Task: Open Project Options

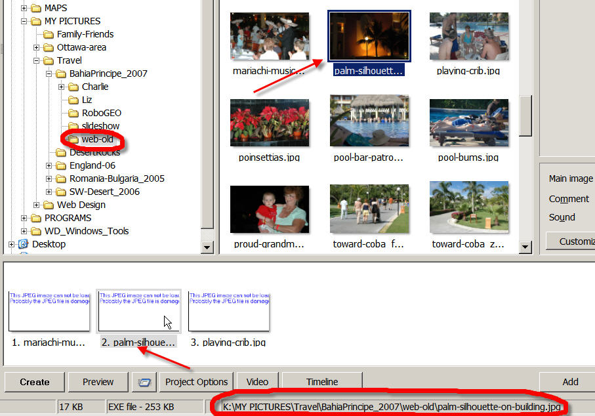Action: pyautogui.click(x=196, y=382)
